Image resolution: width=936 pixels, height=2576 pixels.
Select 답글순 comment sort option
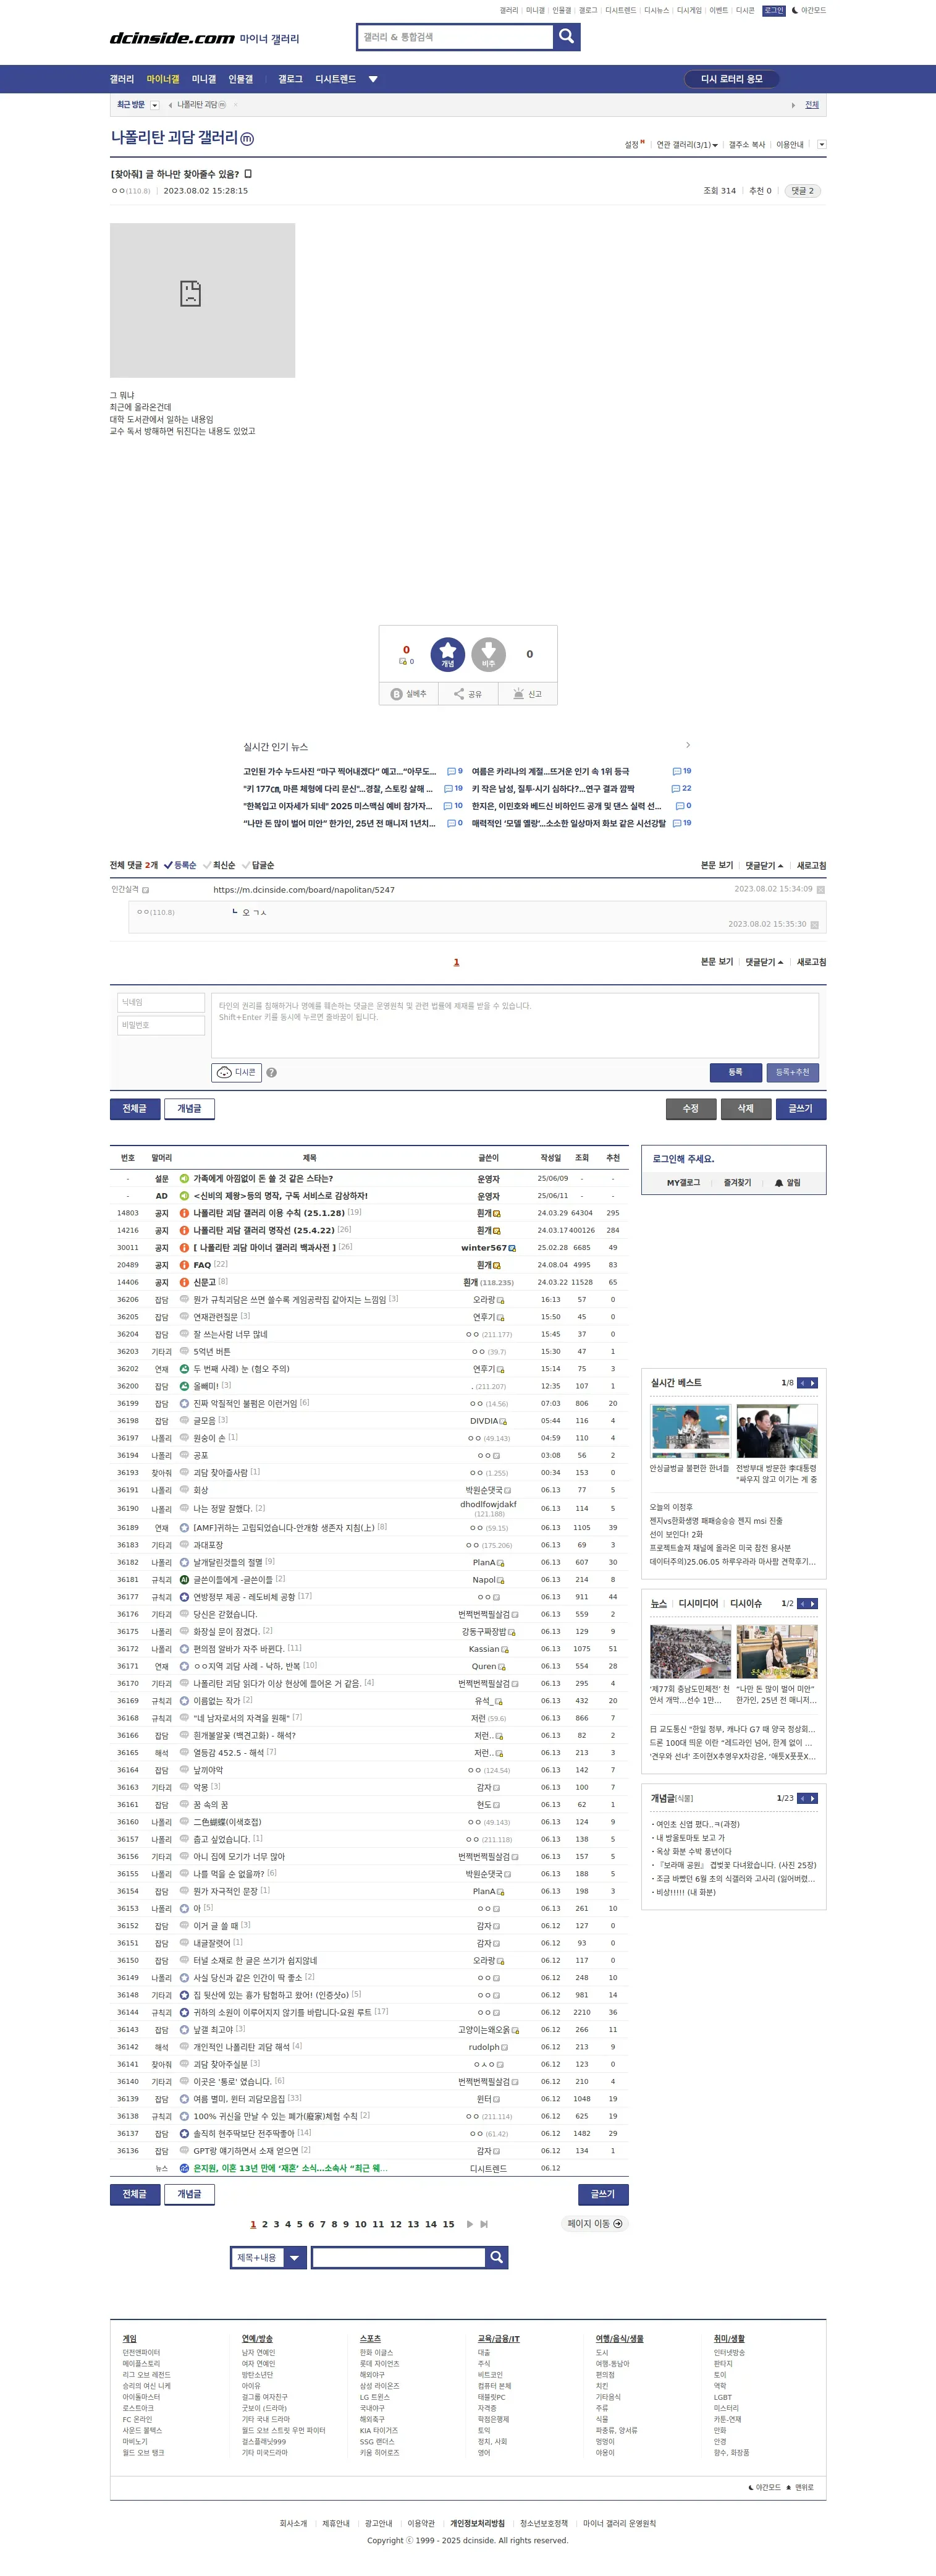click(258, 865)
